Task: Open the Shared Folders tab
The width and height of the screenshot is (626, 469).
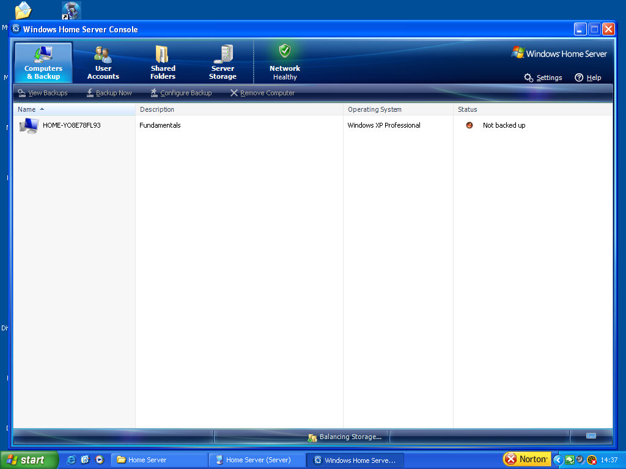Action: coord(163,63)
